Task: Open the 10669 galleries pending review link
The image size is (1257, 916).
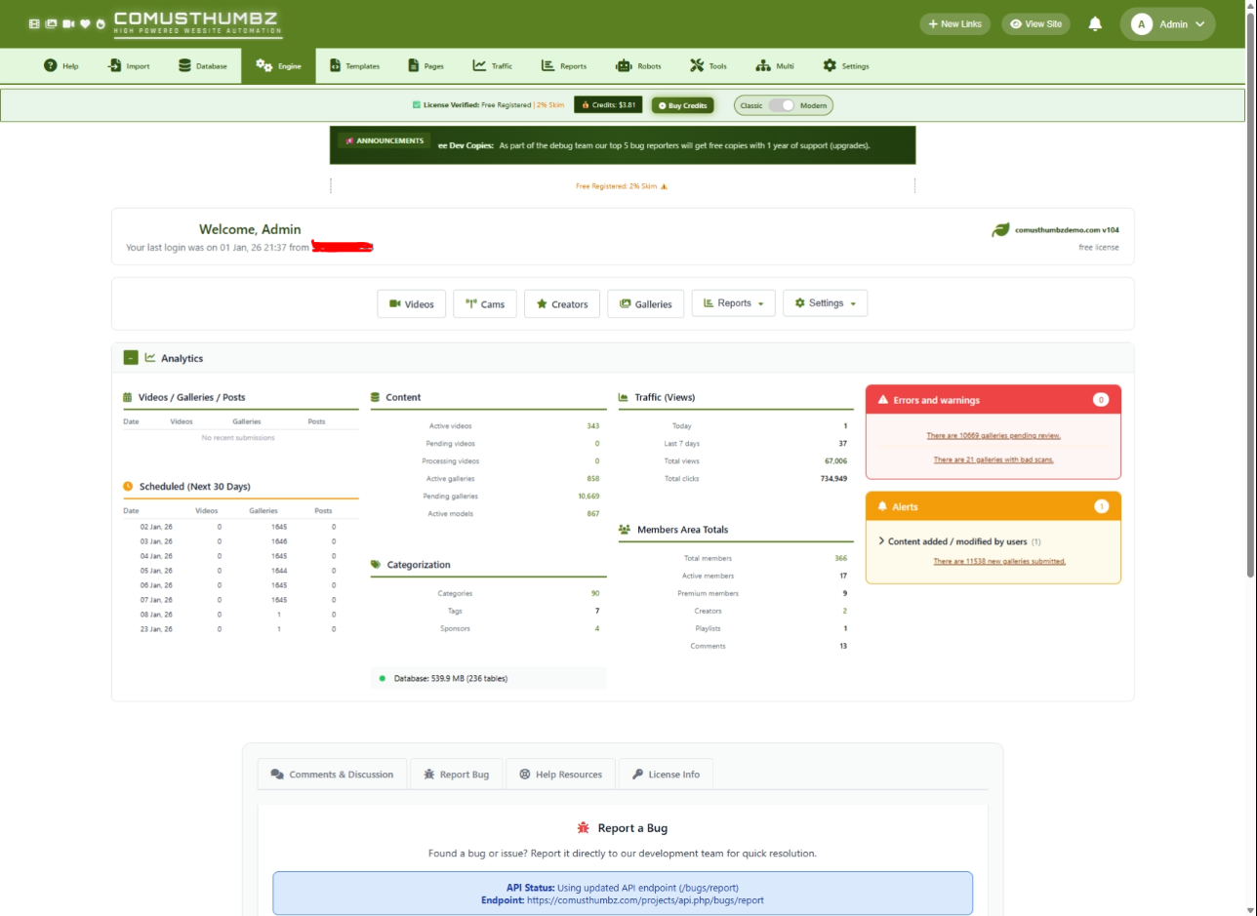Action: point(993,436)
